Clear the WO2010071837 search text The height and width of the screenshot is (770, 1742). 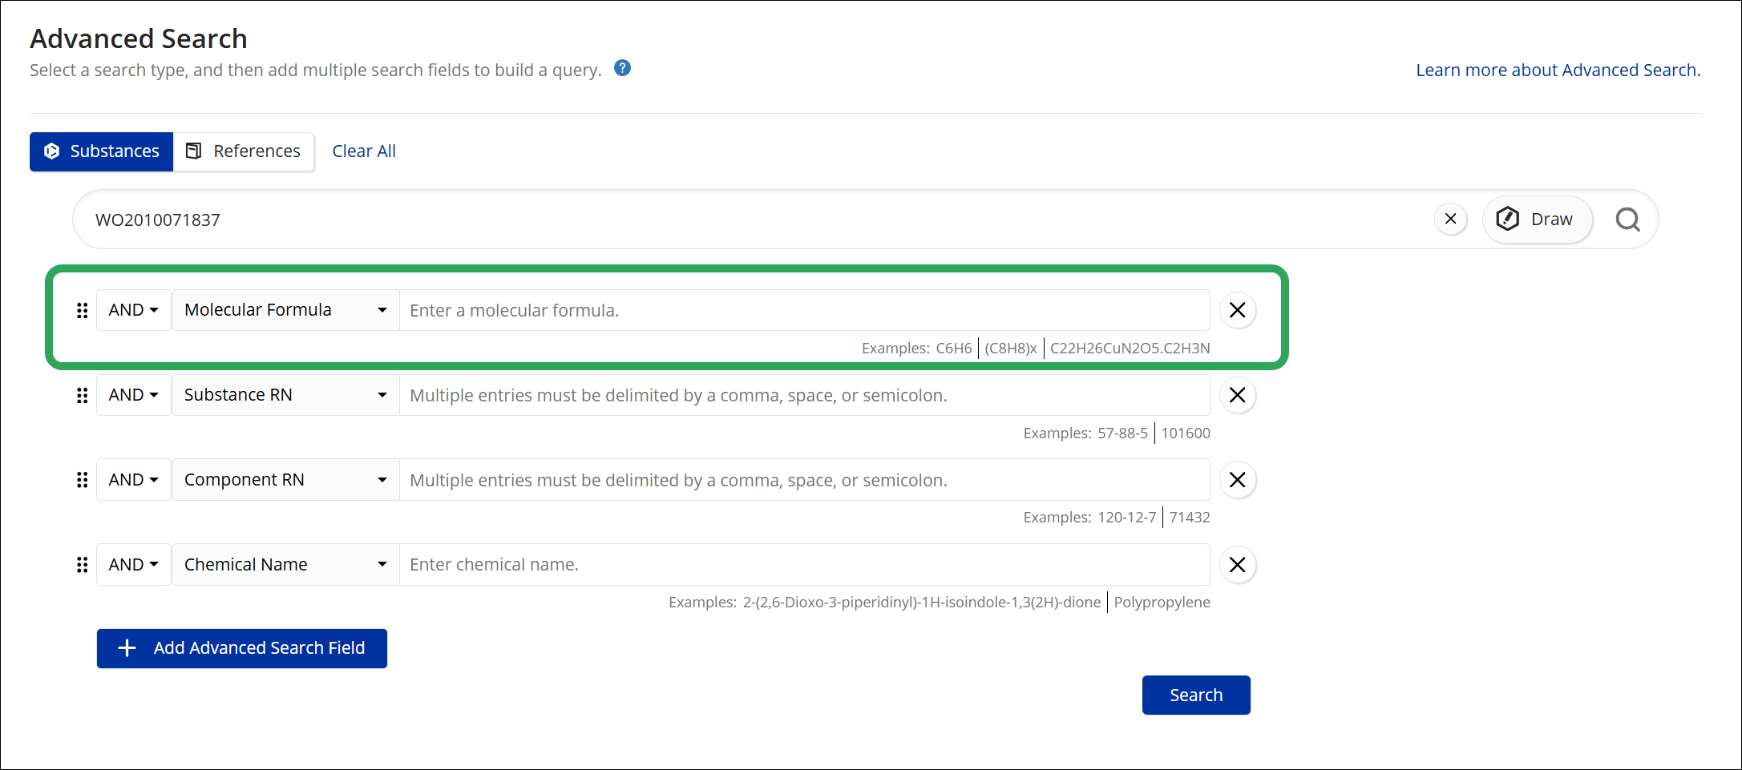pyautogui.click(x=1450, y=219)
